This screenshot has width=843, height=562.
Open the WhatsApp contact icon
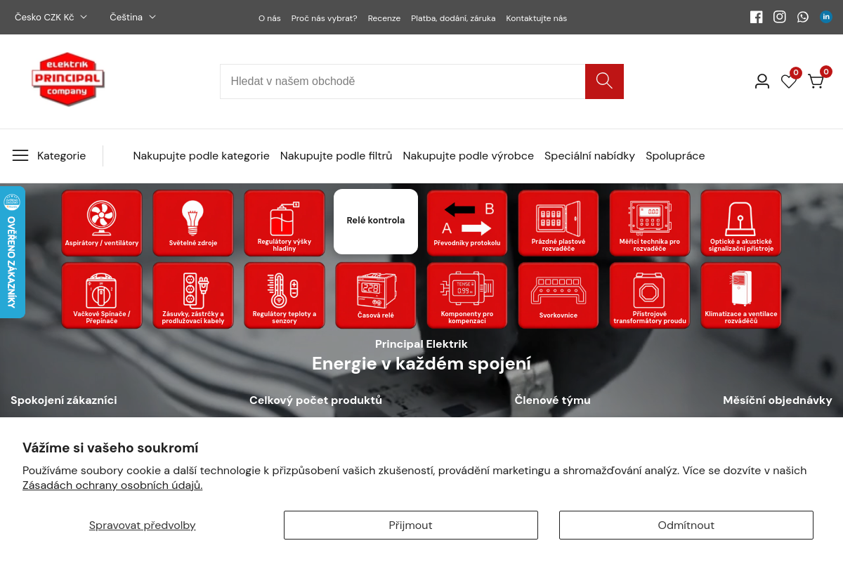click(803, 17)
